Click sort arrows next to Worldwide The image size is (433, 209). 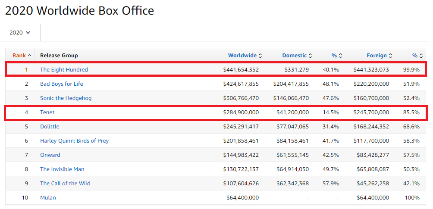coord(260,56)
